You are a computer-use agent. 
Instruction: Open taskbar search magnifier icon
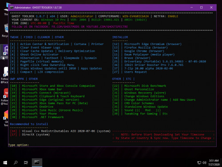16,163
